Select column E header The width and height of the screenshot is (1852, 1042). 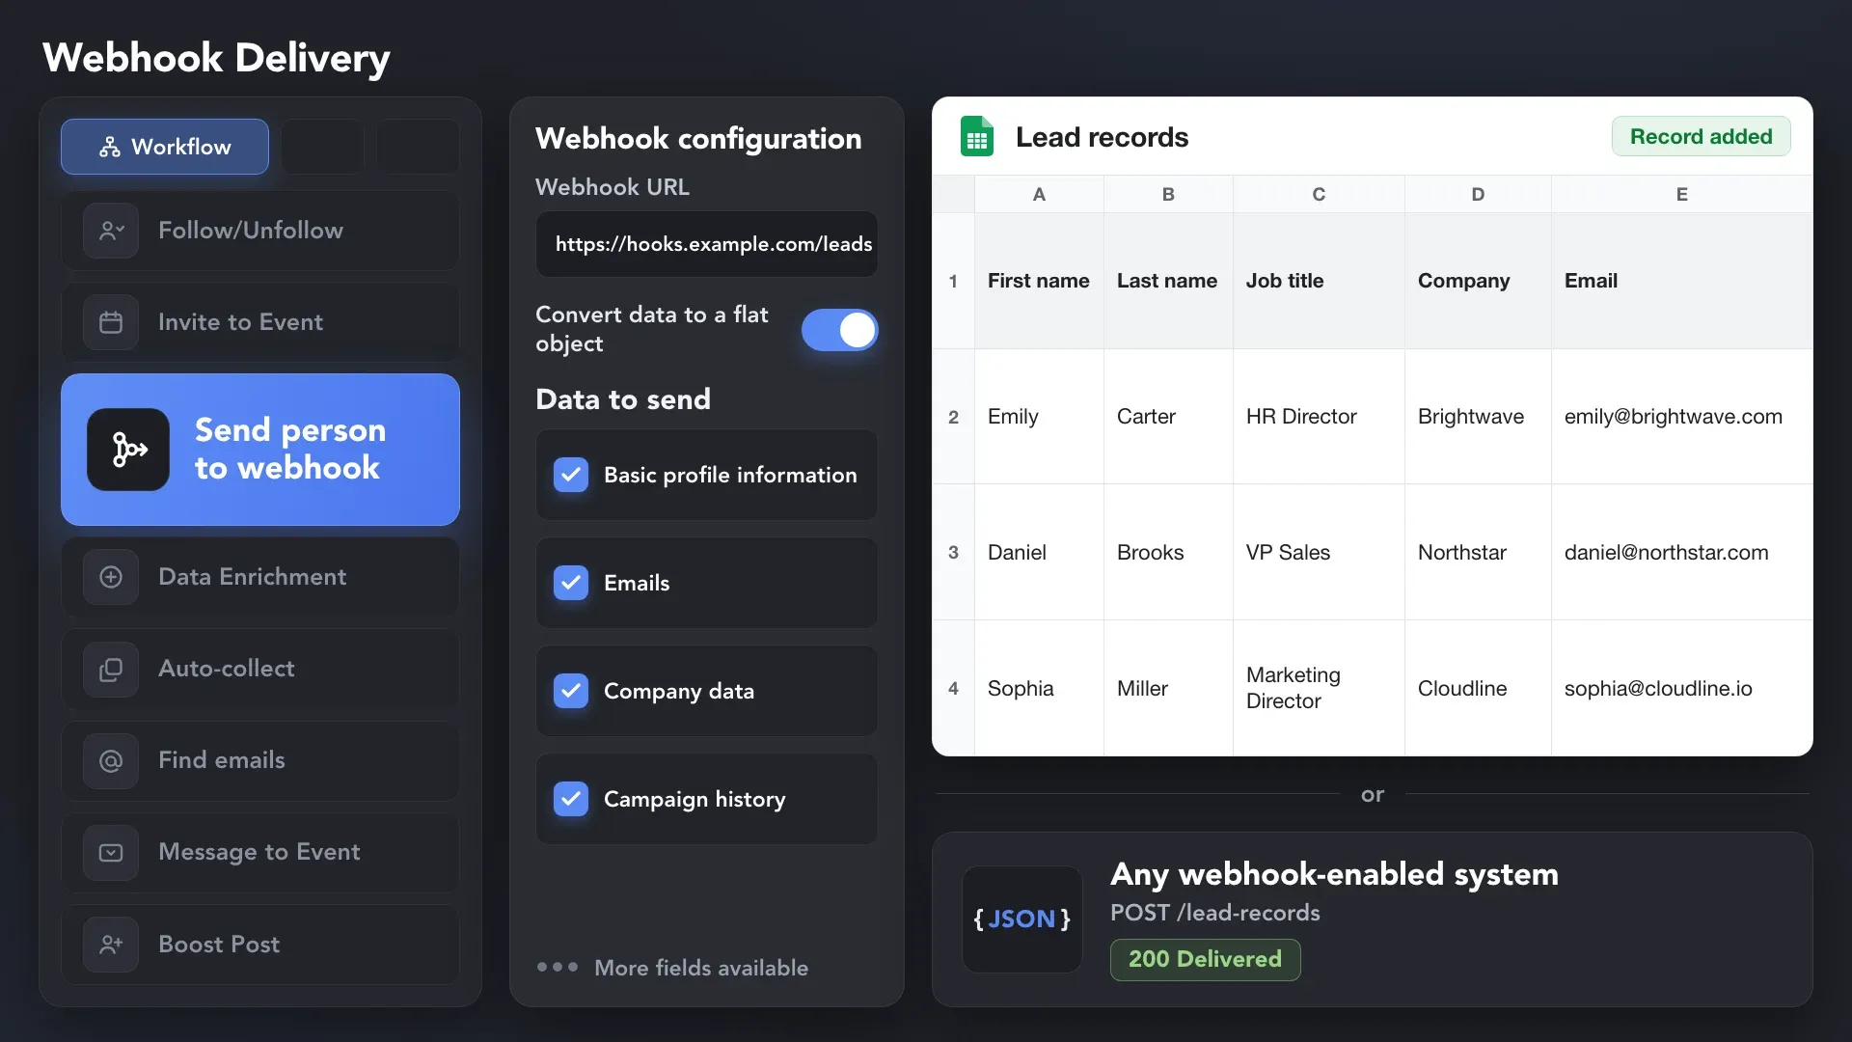click(x=1682, y=194)
